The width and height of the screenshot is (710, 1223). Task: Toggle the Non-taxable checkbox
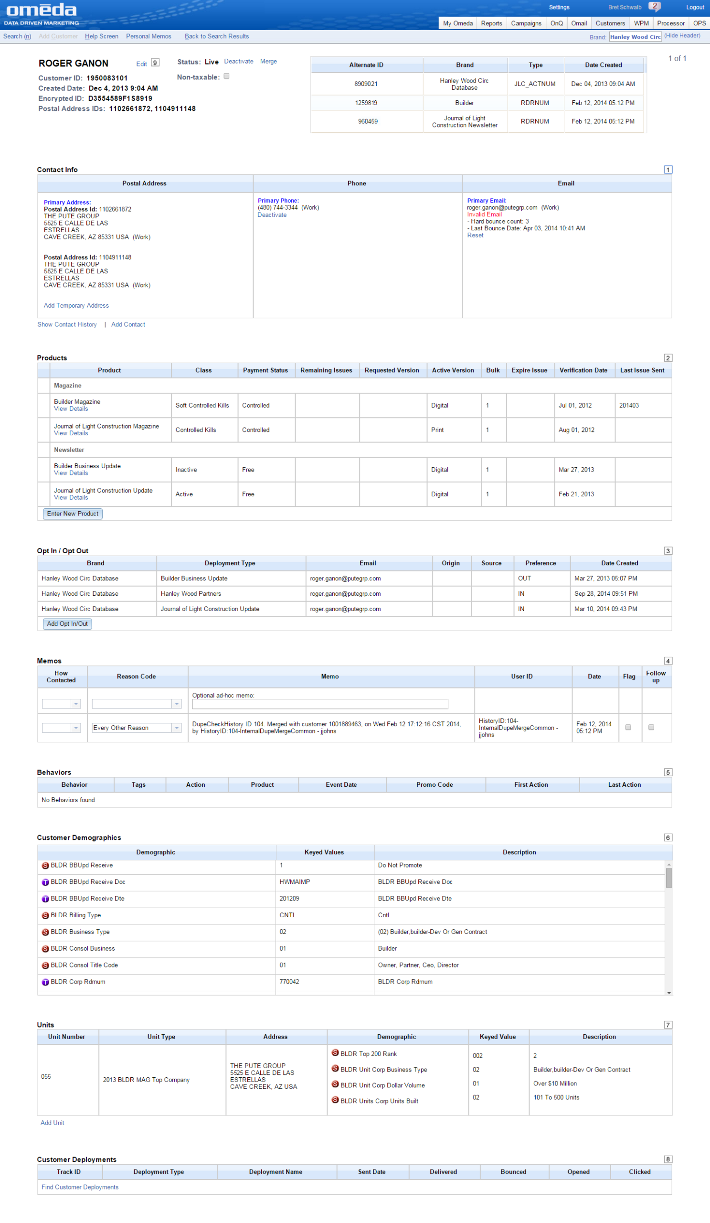click(226, 76)
